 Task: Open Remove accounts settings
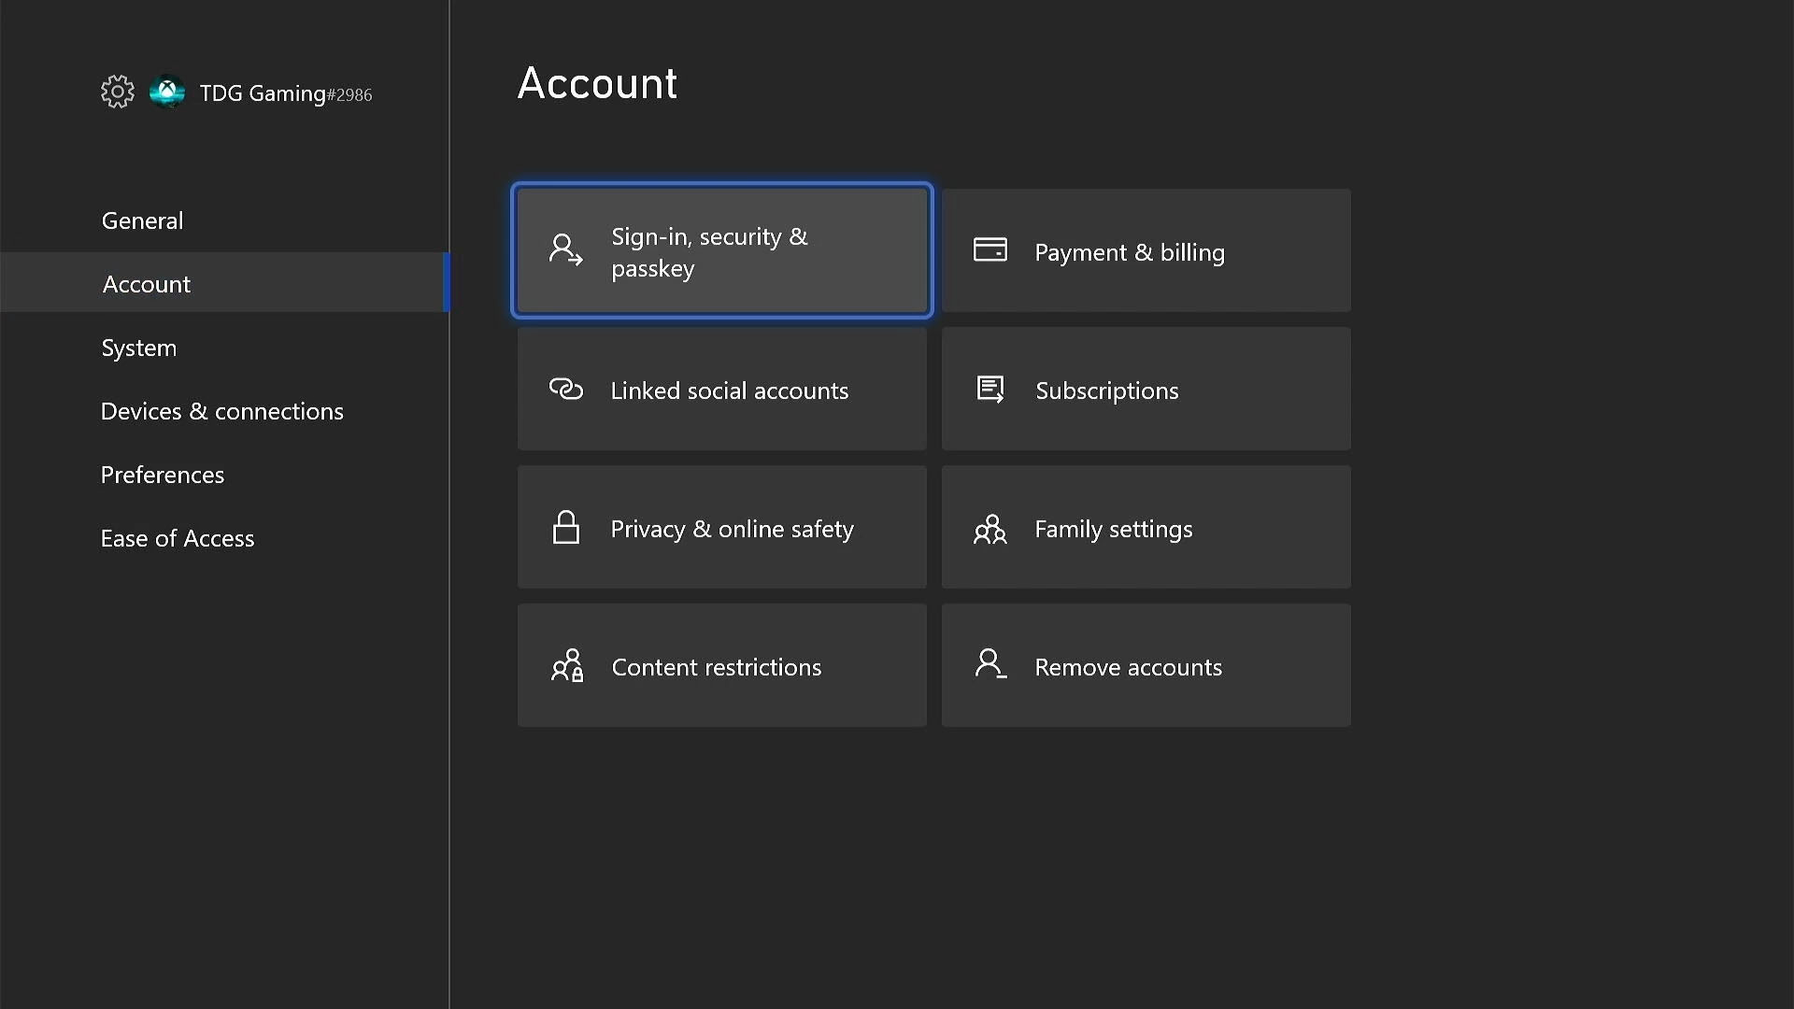[1145, 665]
